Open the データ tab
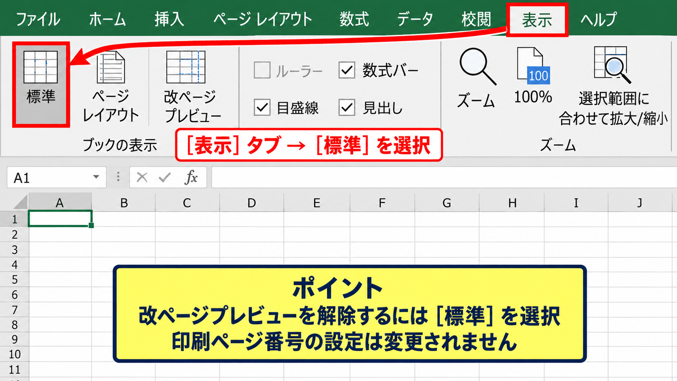Image resolution: width=677 pixels, height=381 pixels. [415, 19]
